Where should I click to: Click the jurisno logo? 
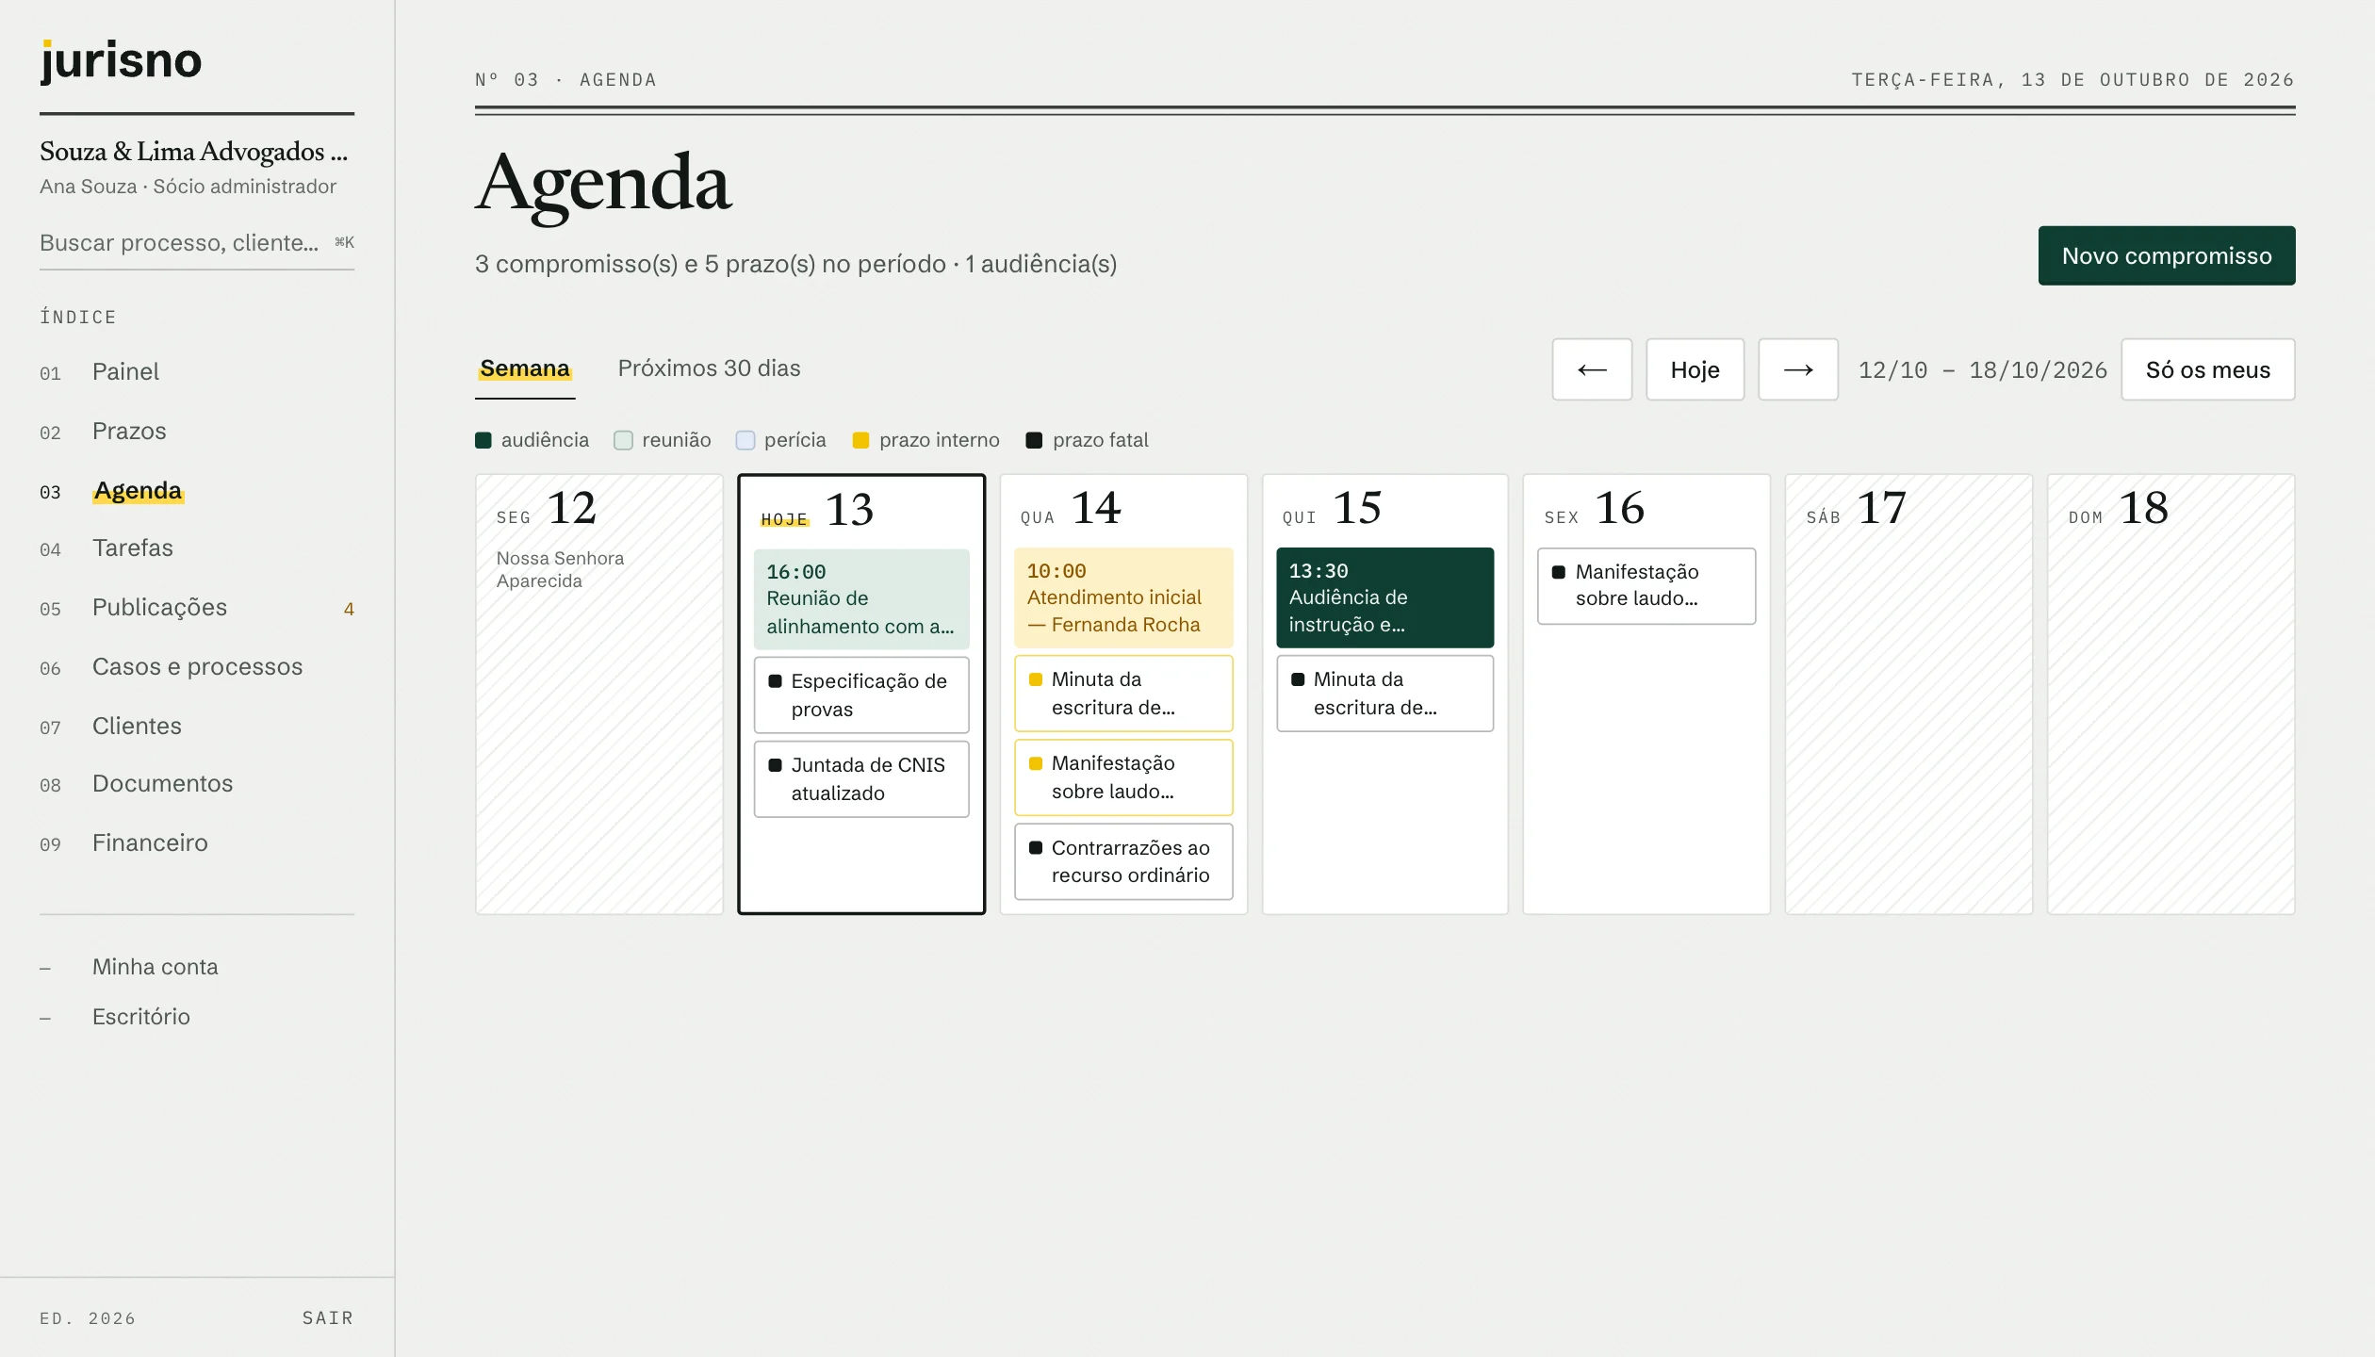tap(121, 61)
